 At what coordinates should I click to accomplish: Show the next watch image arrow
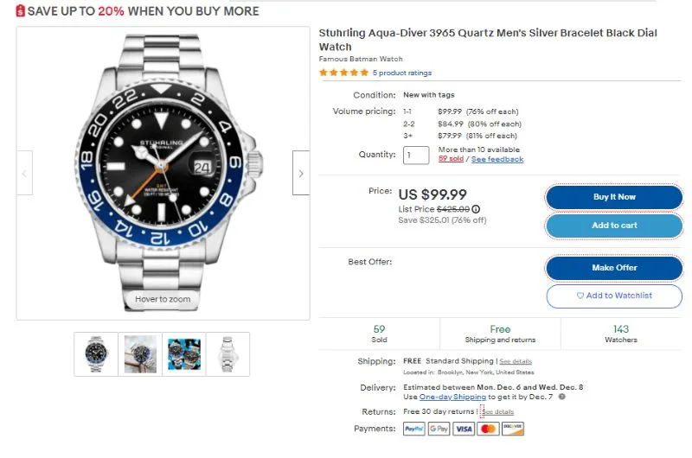(x=300, y=173)
